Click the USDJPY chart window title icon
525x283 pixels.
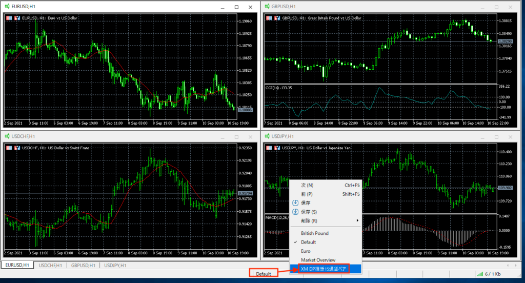click(x=267, y=136)
